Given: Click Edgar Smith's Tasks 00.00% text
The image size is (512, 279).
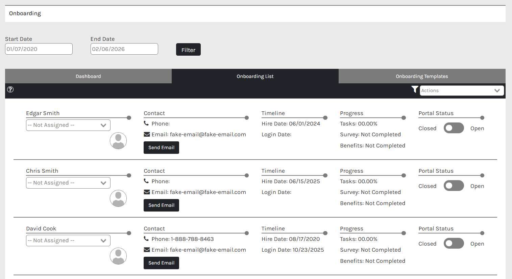Looking at the screenshot, I should [x=359, y=123].
